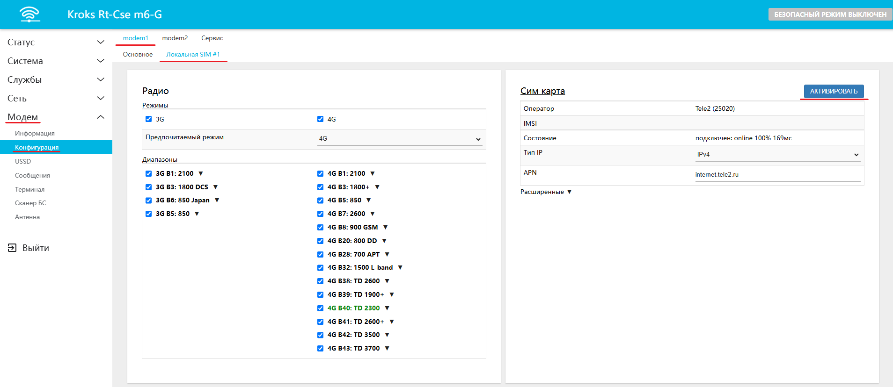
Task: Open the preferred mode dropdown showing 4G
Action: pos(400,139)
